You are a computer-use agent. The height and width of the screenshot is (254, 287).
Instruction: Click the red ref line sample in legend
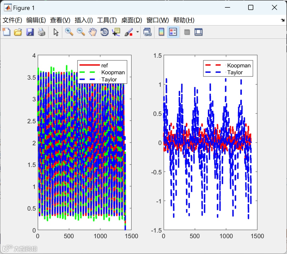[90, 65]
